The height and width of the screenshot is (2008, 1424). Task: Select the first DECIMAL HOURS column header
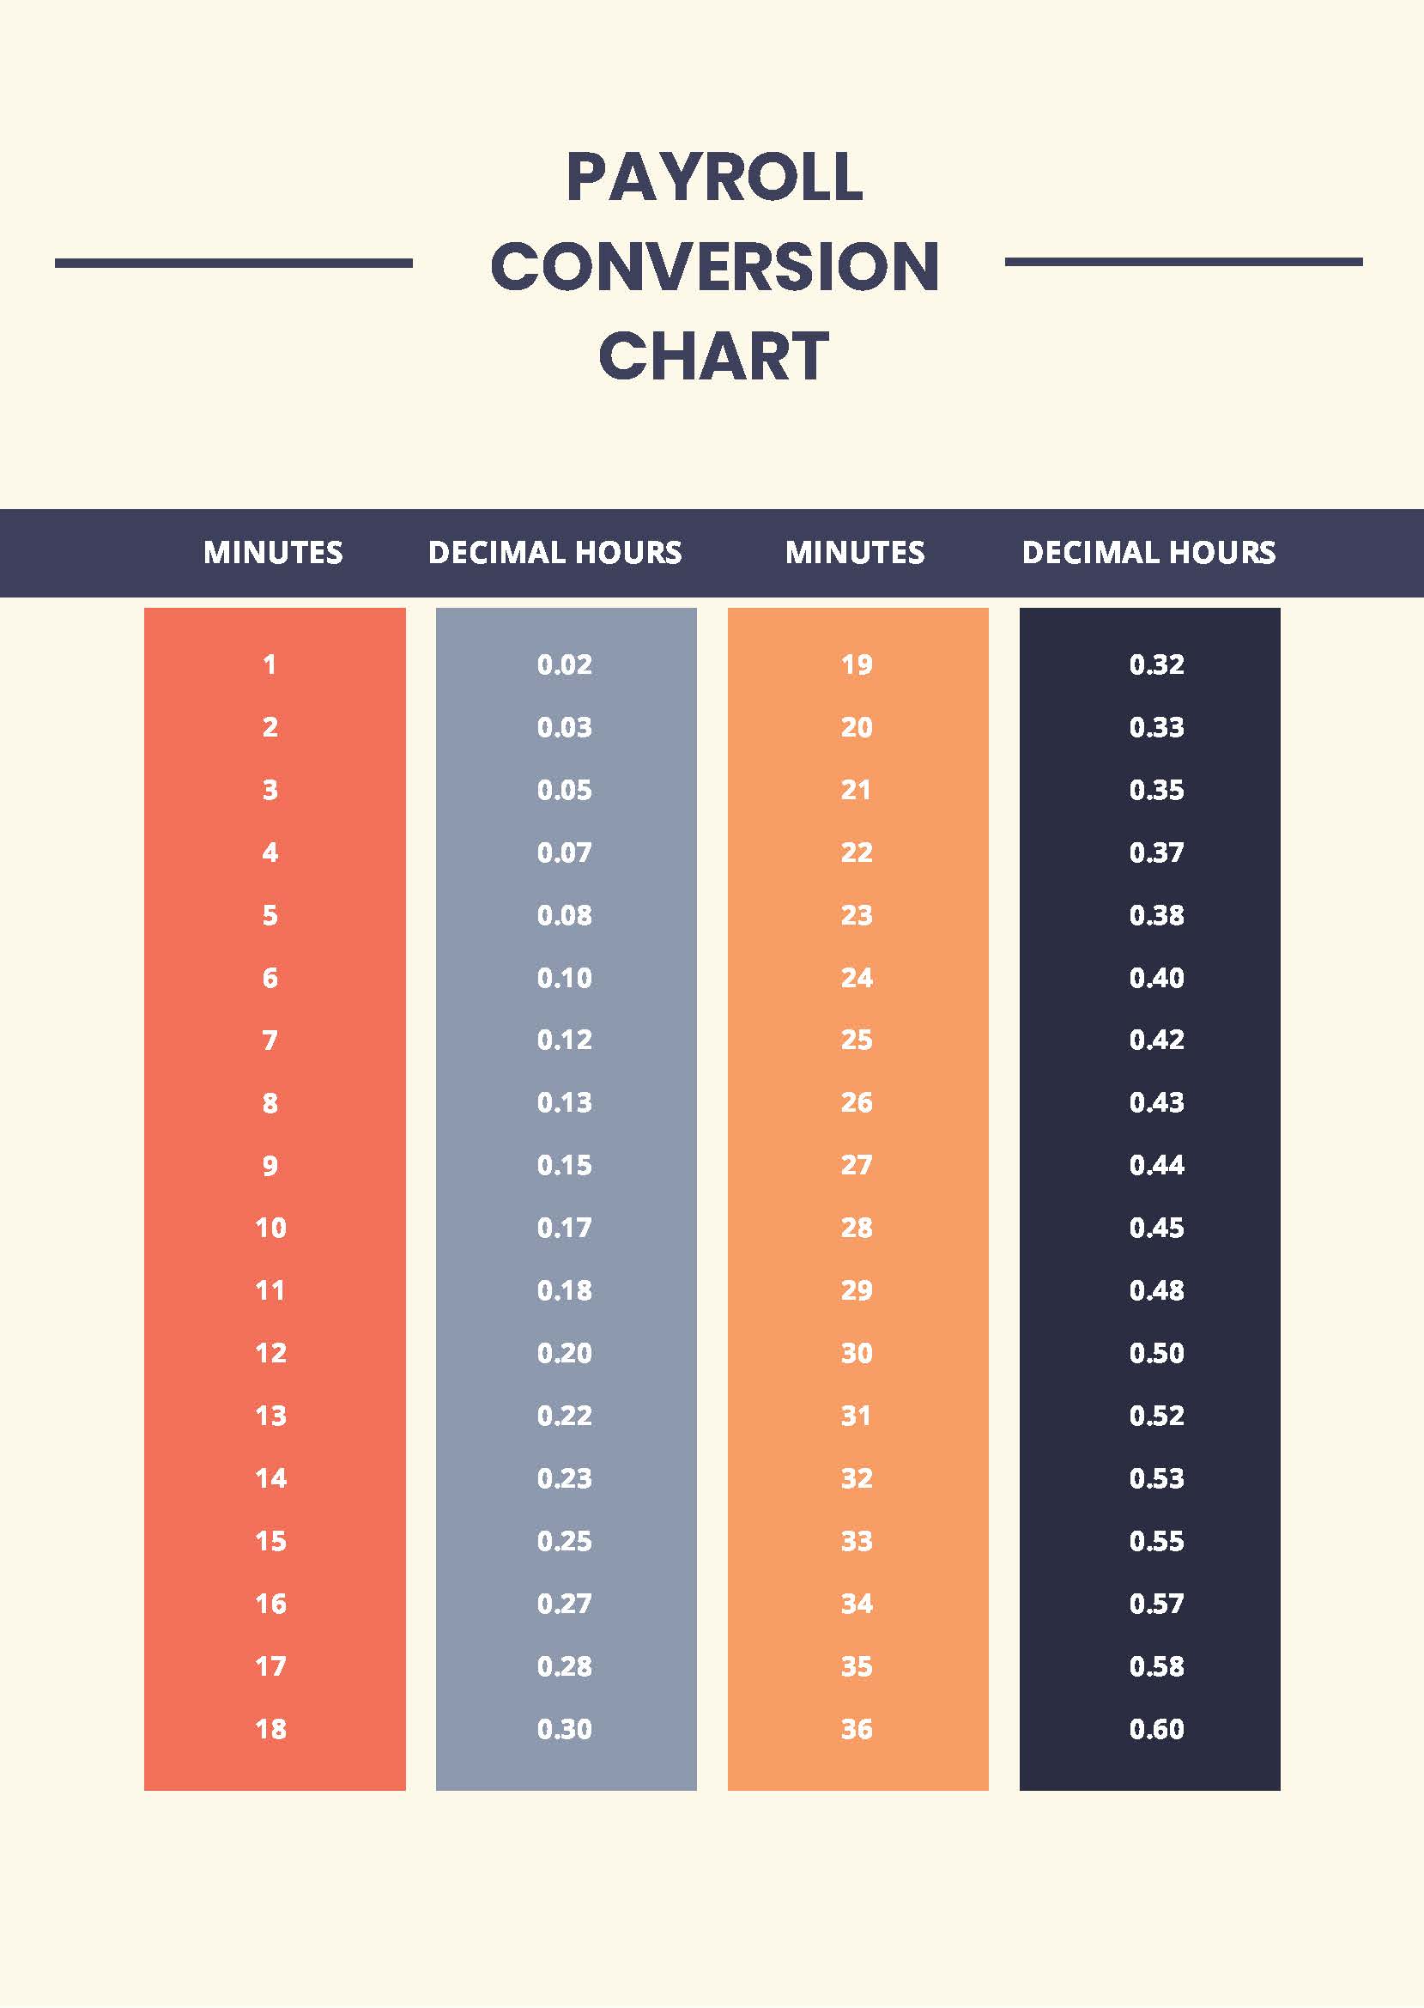pos(555,552)
